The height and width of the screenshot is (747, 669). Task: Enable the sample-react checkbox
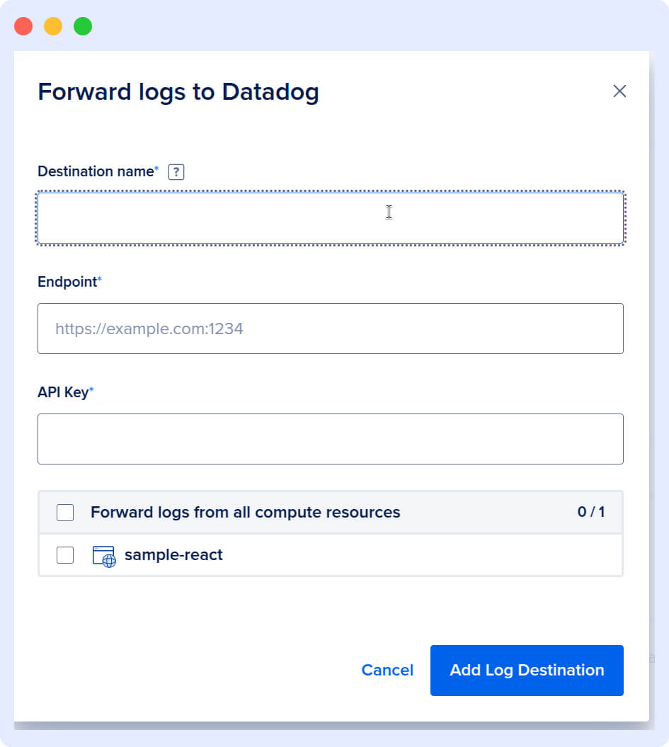pyautogui.click(x=64, y=555)
